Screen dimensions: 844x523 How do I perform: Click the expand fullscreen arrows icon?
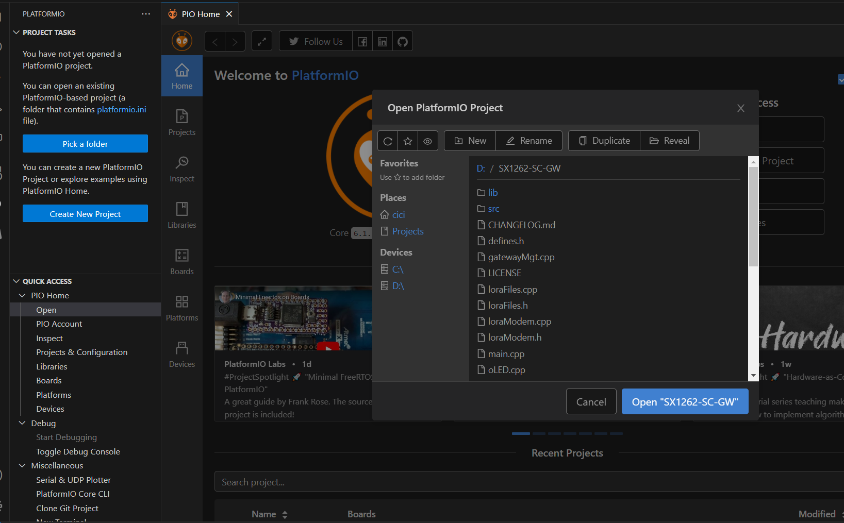262,42
